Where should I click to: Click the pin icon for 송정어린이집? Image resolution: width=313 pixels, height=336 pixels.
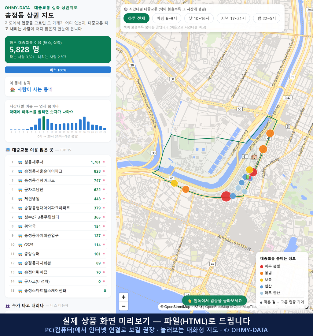(104, 273)
